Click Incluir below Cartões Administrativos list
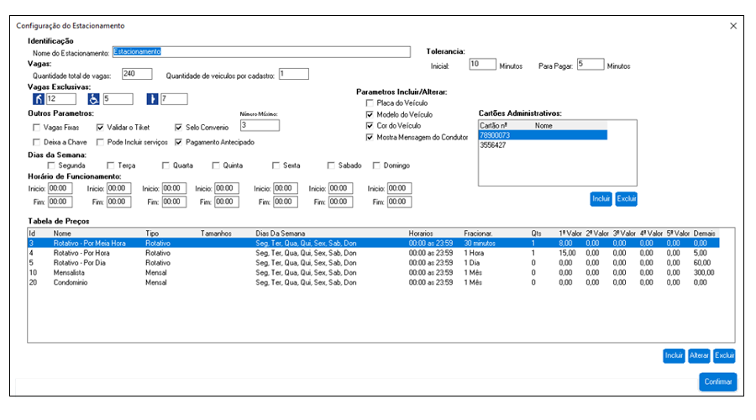This screenshot has height=420, width=756. coord(601,199)
